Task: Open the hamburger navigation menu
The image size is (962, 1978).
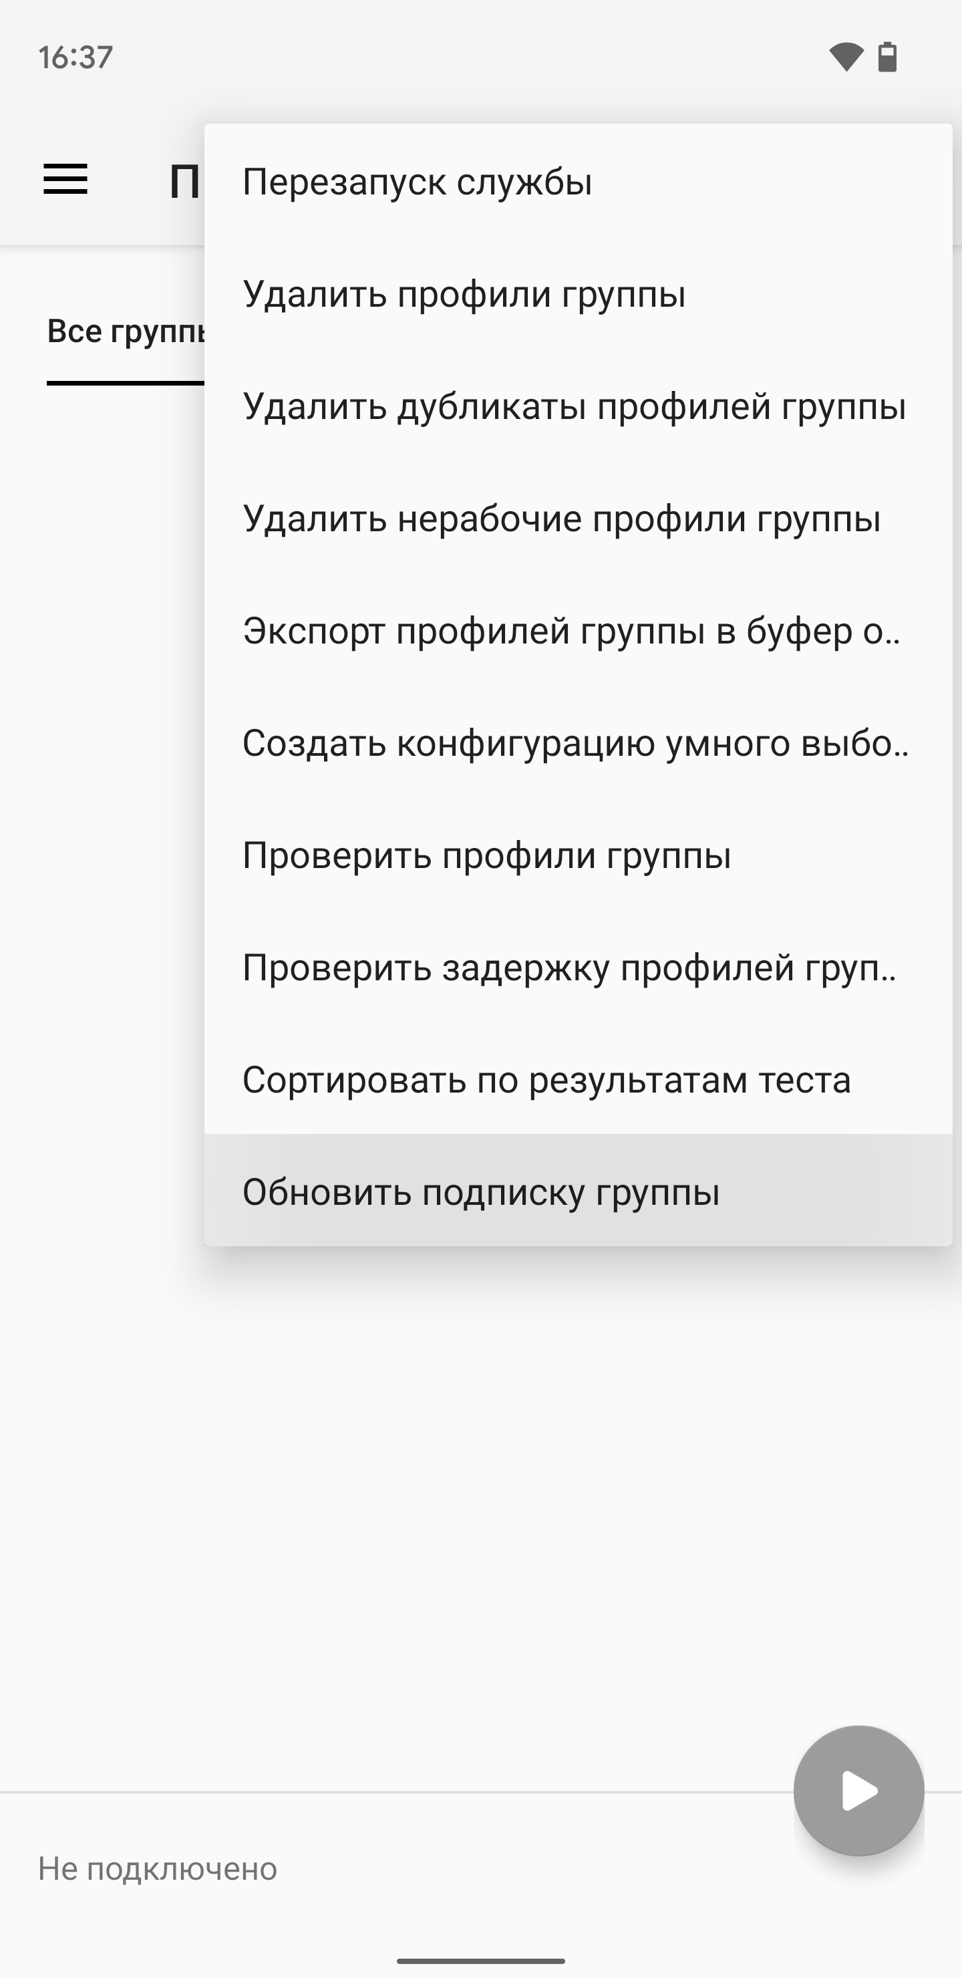Action: (65, 180)
